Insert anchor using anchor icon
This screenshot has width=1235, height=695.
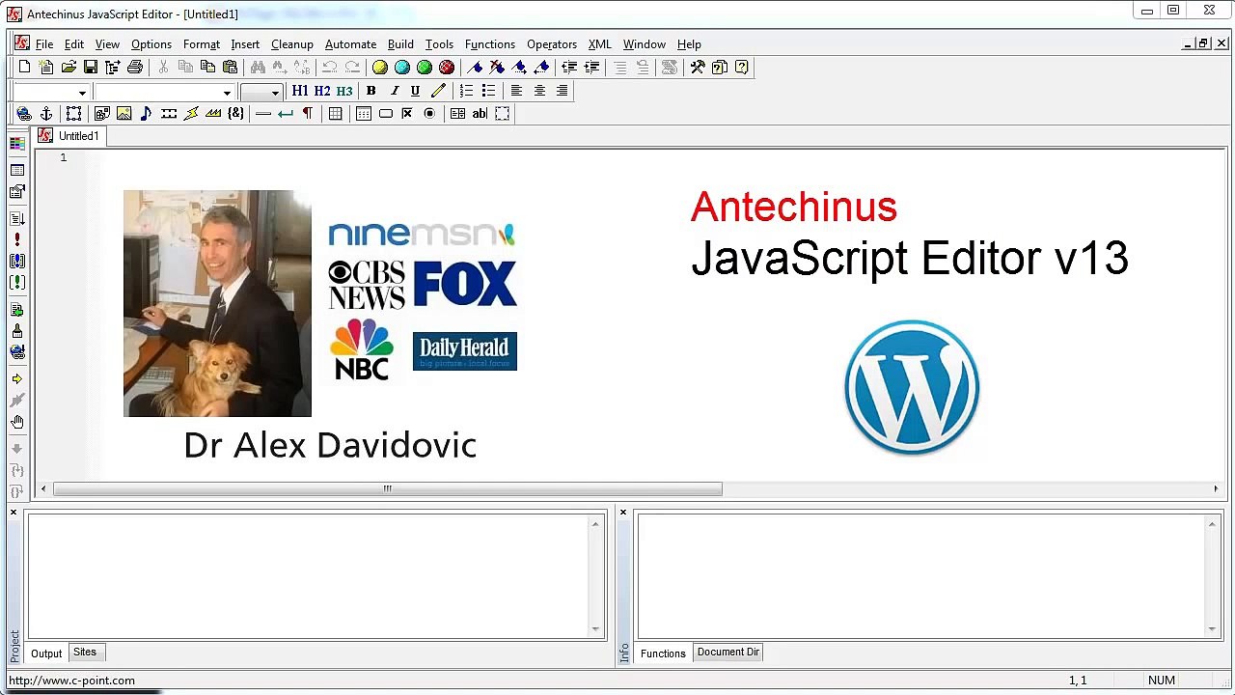point(46,114)
